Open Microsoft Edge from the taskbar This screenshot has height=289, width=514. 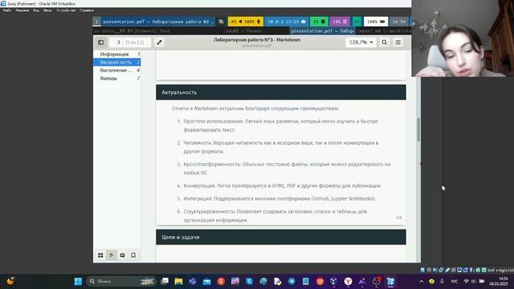(263, 282)
